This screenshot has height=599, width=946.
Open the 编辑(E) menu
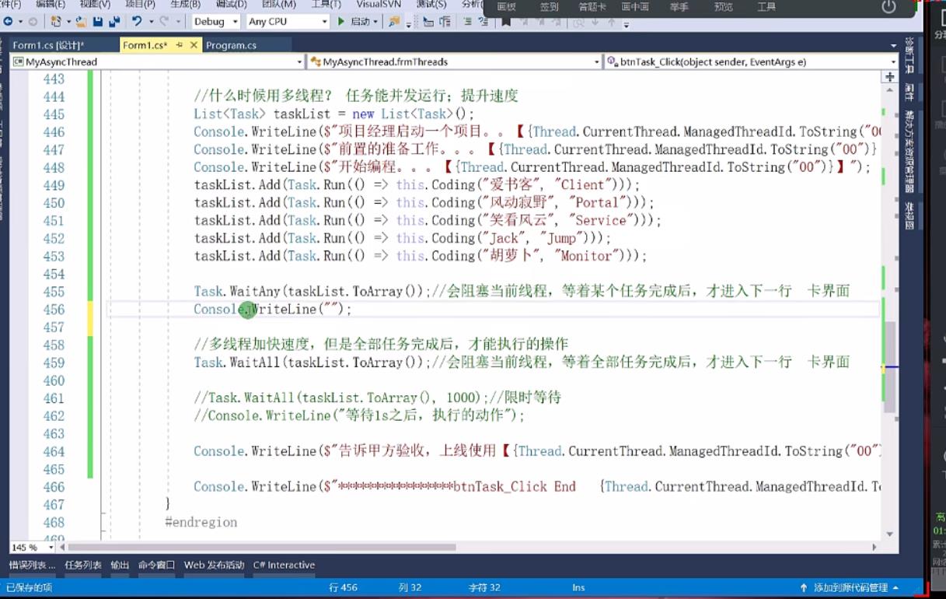point(51,5)
